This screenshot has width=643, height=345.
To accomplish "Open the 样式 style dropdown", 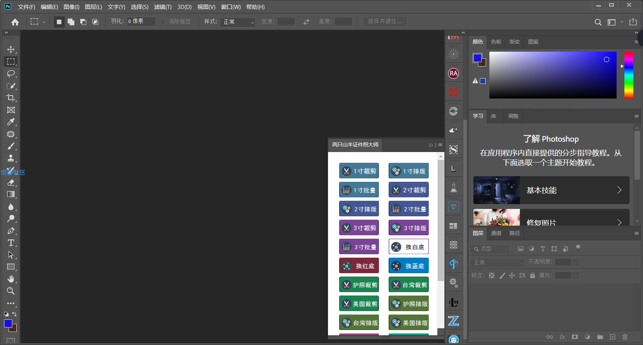I will click(238, 22).
